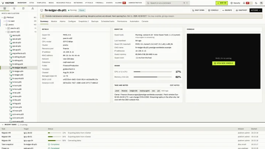This screenshot has width=265, height=149.
Task: Click Completed check icon for Take snapshot
Action: point(49,145)
